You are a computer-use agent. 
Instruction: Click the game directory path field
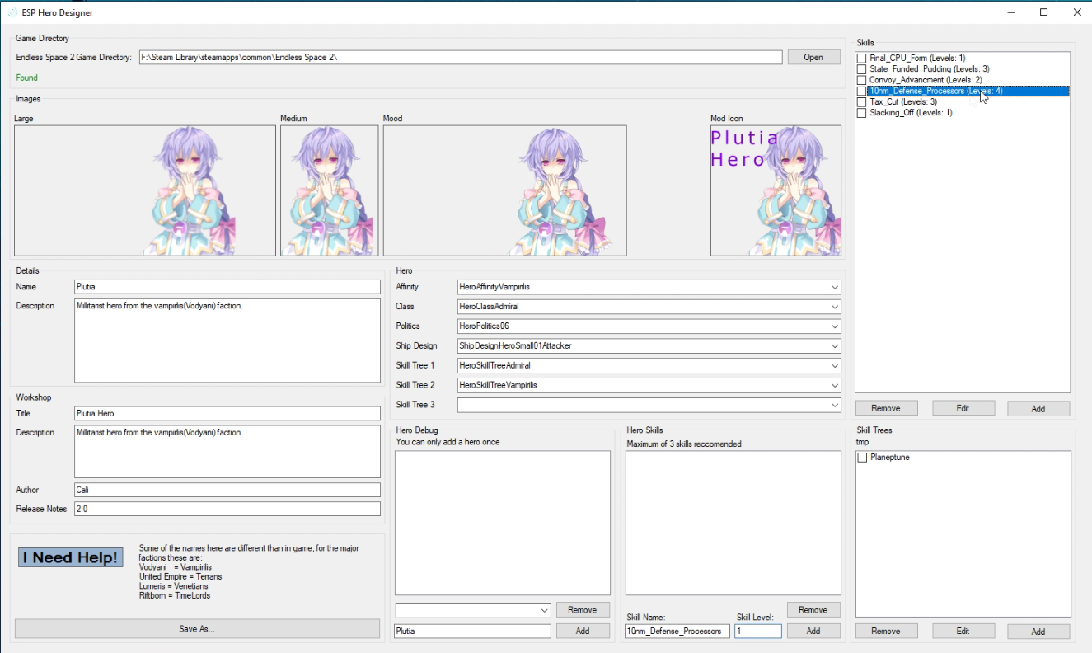pos(461,57)
